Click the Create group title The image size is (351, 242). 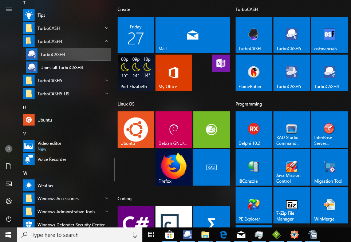pos(124,9)
